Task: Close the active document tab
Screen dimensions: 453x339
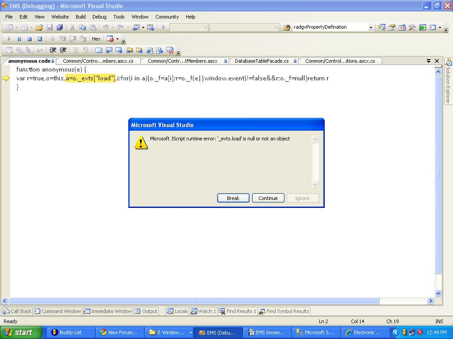Action: [x=437, y=61]
